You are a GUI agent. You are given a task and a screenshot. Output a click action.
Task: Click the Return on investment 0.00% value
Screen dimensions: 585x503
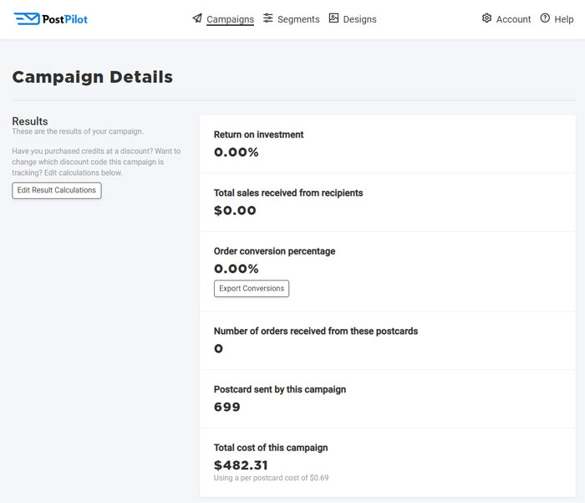(237, 152)
